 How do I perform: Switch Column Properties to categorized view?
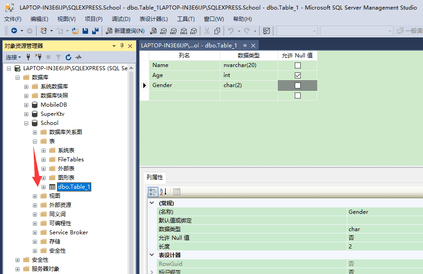click(153, 192)
